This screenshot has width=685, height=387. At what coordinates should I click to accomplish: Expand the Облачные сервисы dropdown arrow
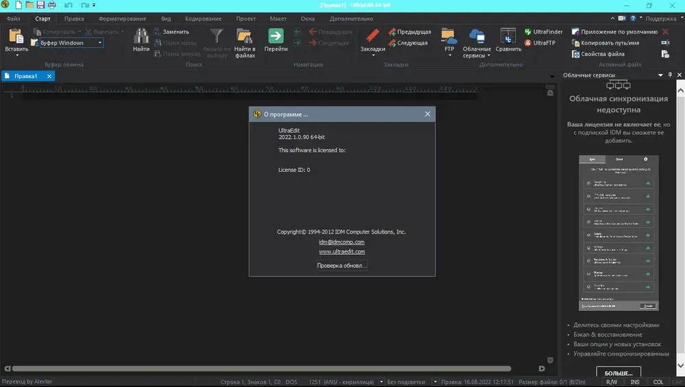[x=488, y=56]
